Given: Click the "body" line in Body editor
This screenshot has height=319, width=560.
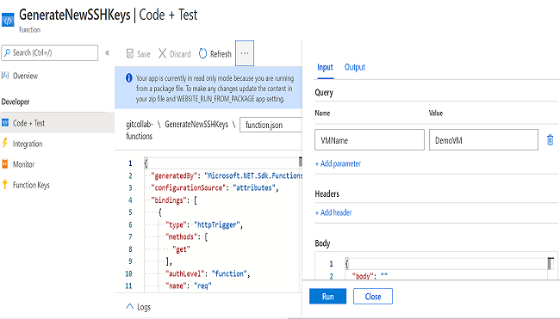Looking at the screenshot, I should pyautogui.click(x=370, y=275).
